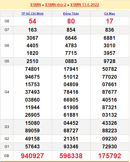Image resolution: width=130 pixels, height=162 pixels.
Task: Click G8 number 80 for Đồng Tháp
Action: 71,21
